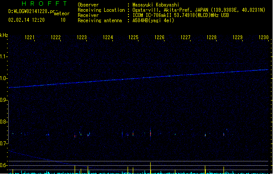This screenshot has width=273, height=174.
Task: Click the 1223 time axis marker
Action: [82, 37]
